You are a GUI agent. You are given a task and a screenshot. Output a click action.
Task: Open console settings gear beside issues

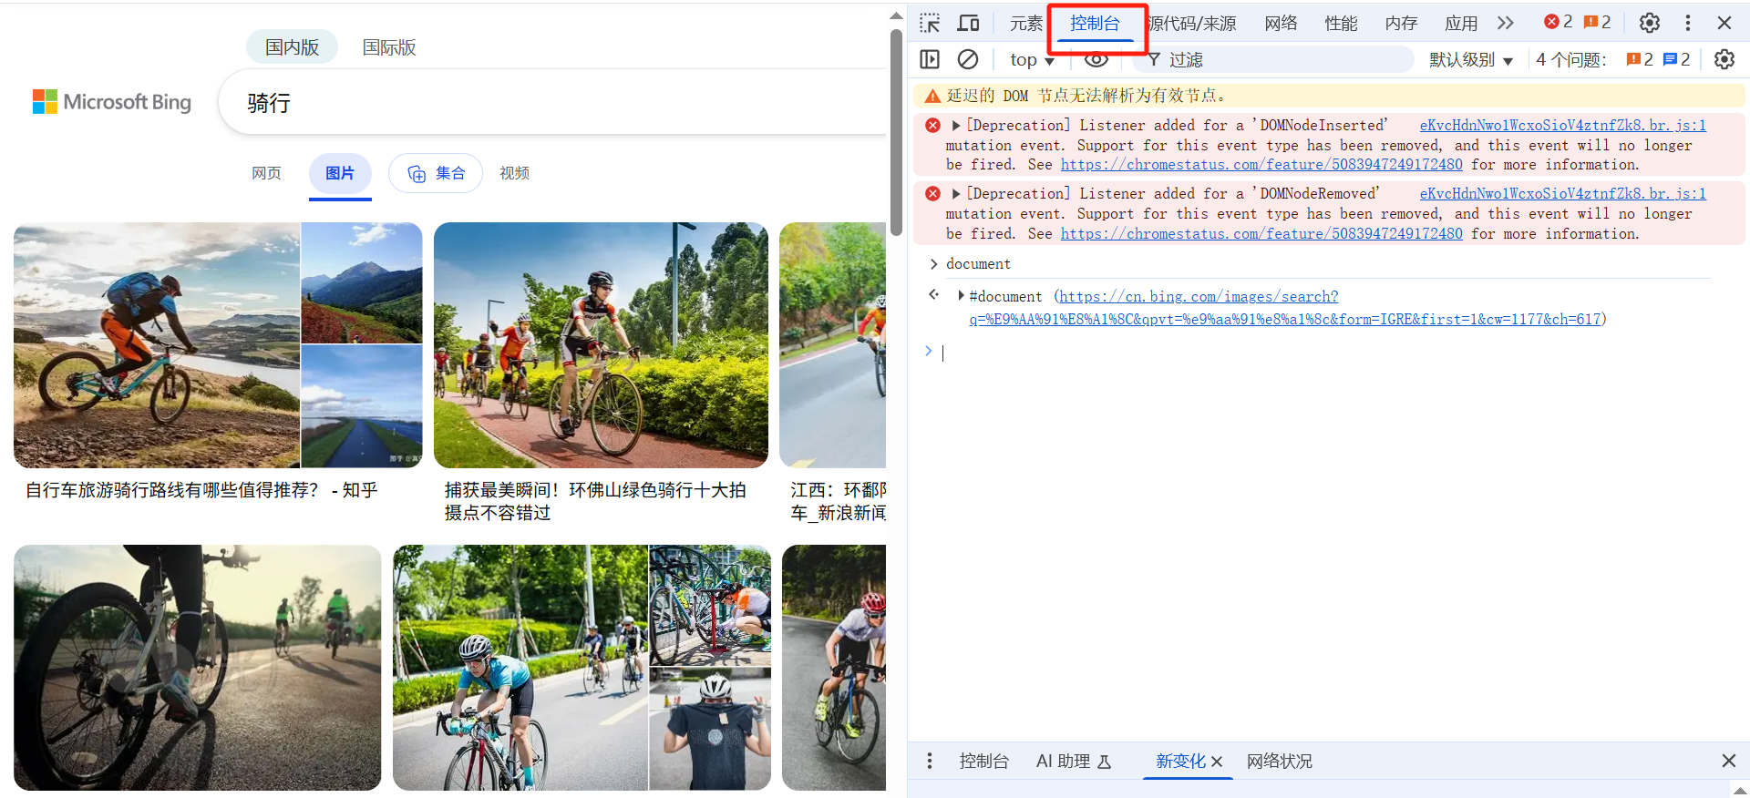click(1724, 59)
